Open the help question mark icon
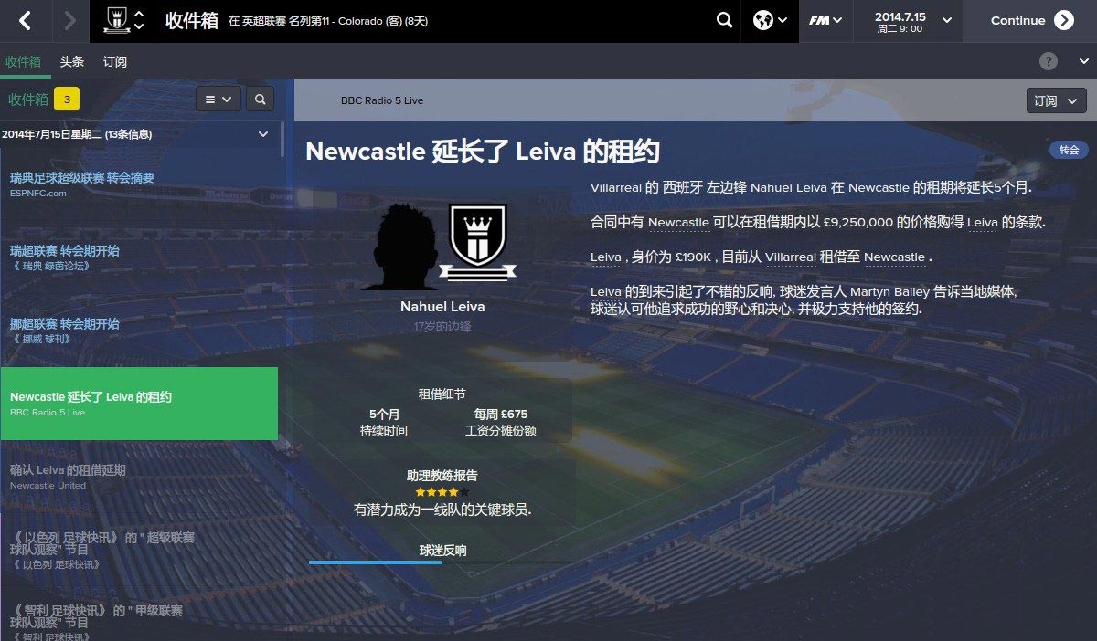This screenshot has width=1097, height=641. (x=1049, y=61)
